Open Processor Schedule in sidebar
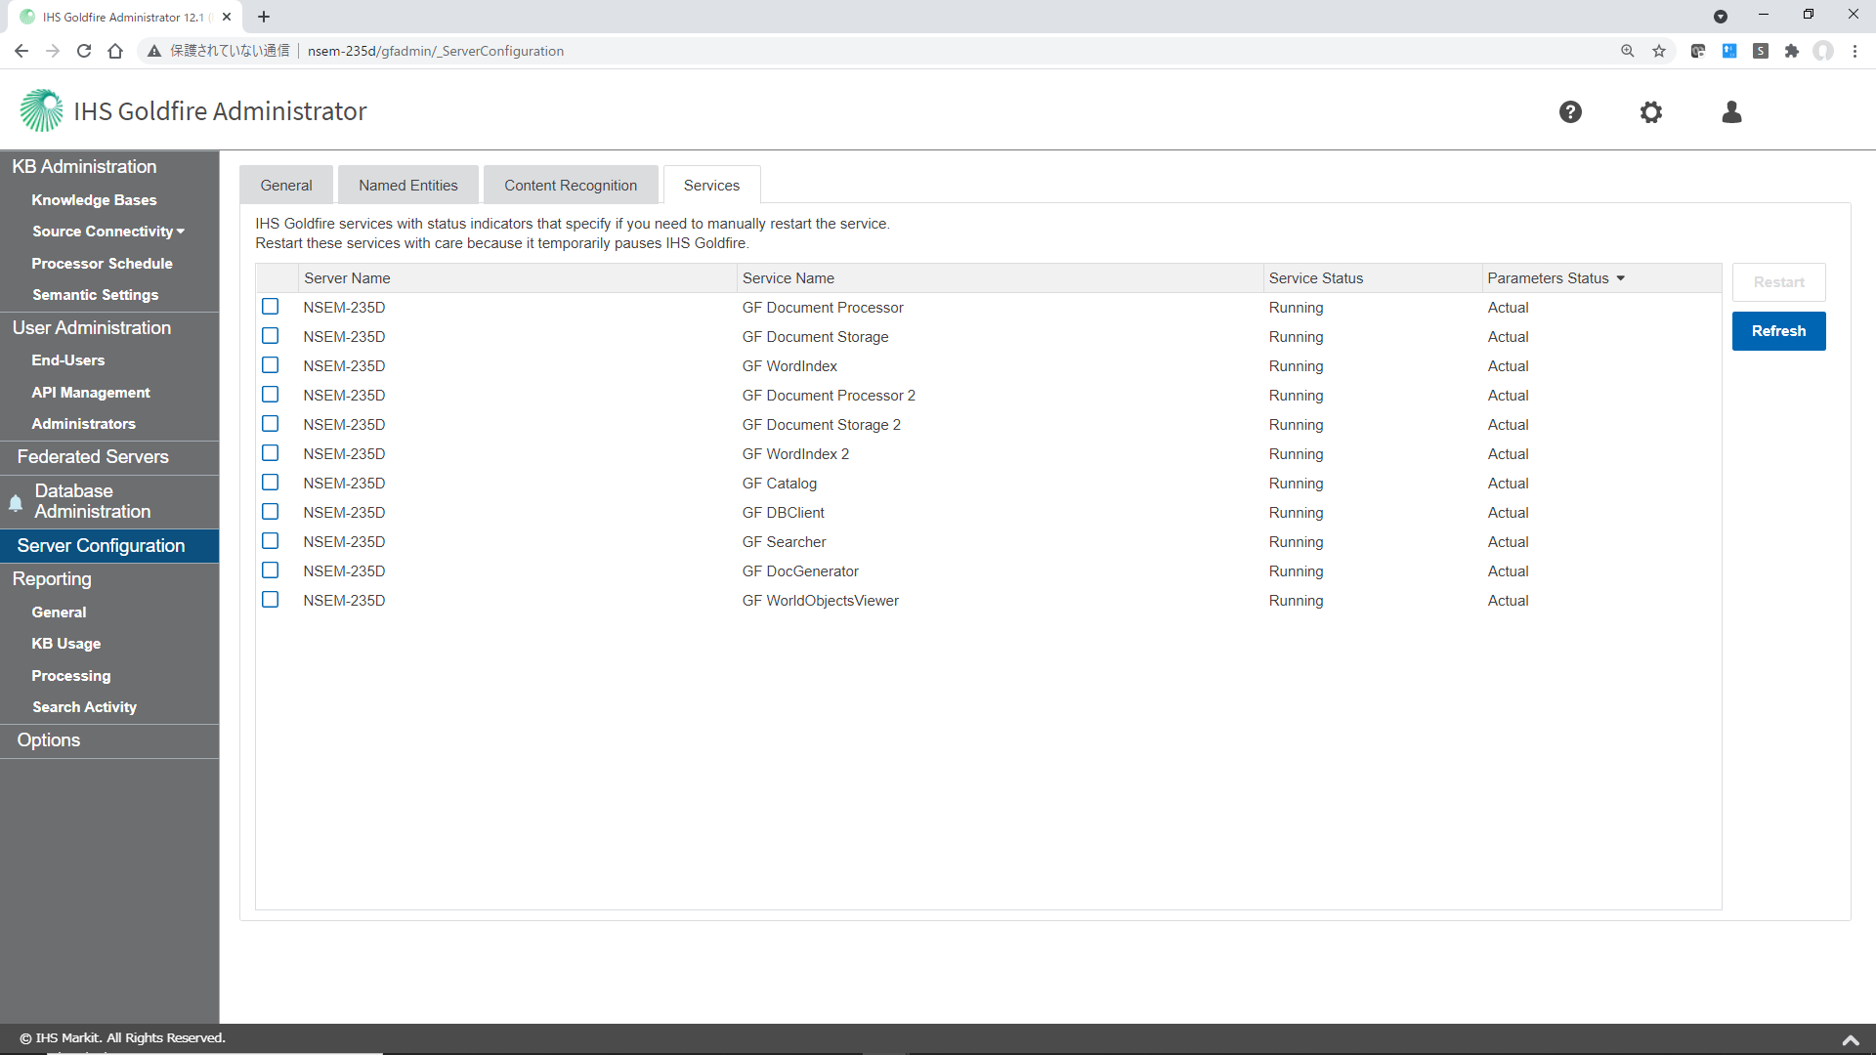The height and width of the screenshot is (1055, 1876). click(102, 264)
